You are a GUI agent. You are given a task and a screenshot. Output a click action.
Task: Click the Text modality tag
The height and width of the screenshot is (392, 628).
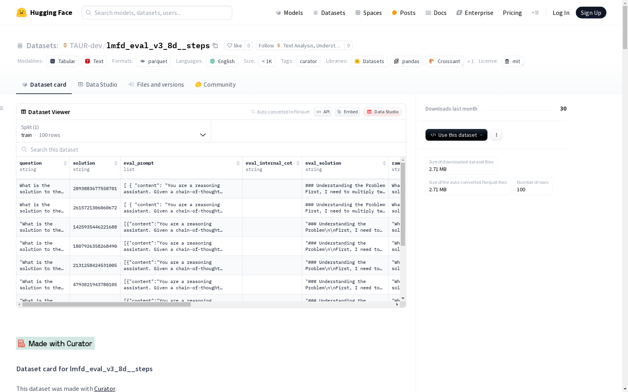pyautogui.click(x=94, y=61)
